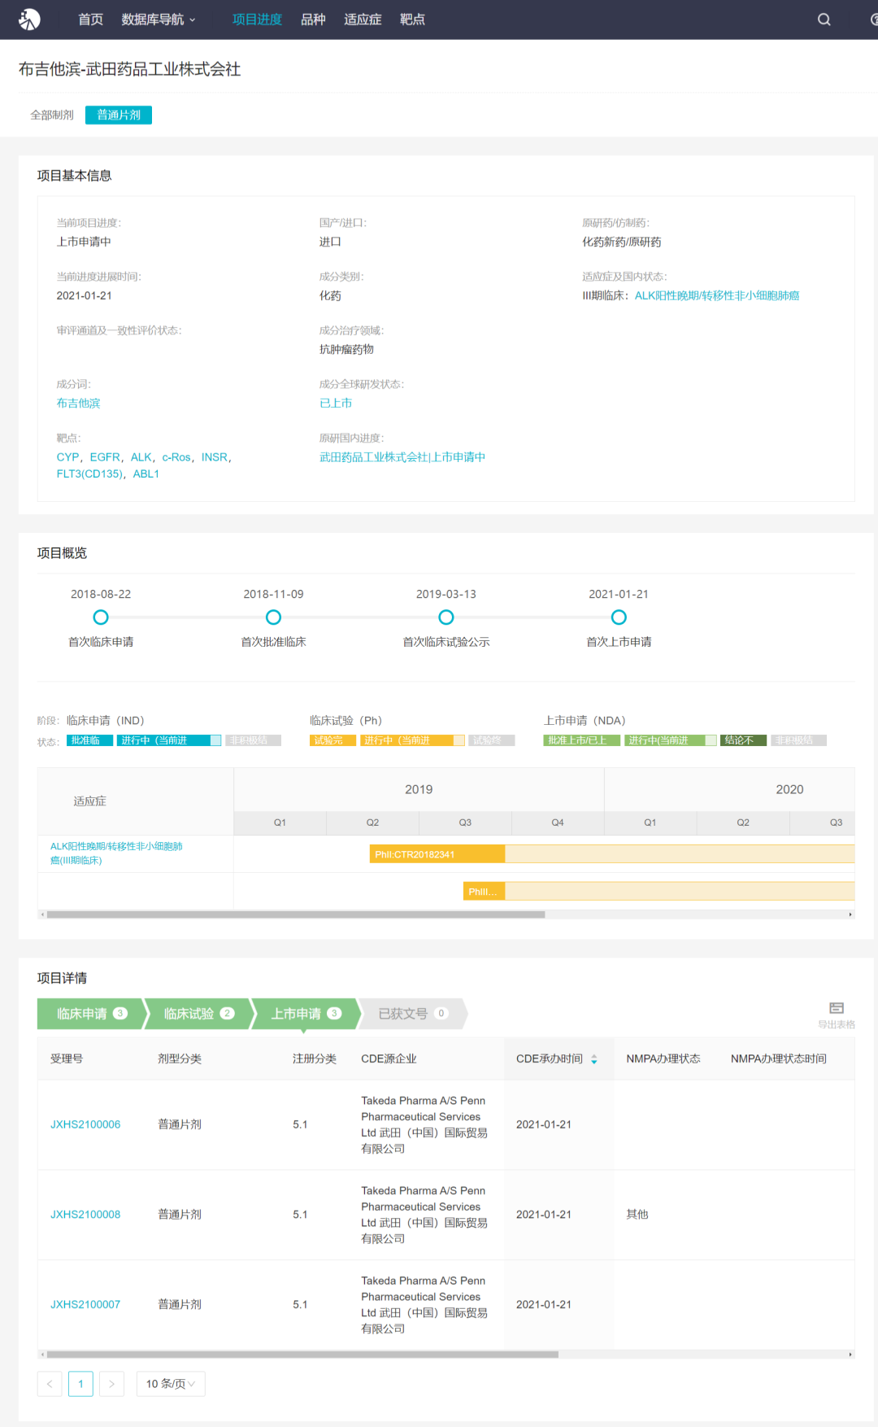The width and height of the screenshot is (878, 1427).
Task: Click the 其他 NMPA status cell
Action: pyautogui.click(x=637, y=1215)
